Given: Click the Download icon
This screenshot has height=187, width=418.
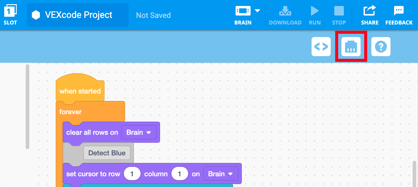Looking at the screenshot, I should pos(285,11).
